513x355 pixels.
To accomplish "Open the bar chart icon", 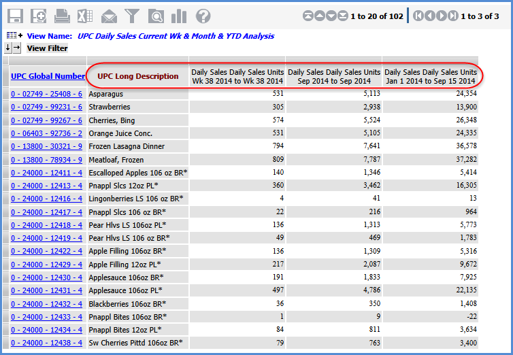I will tap(179, 16).
